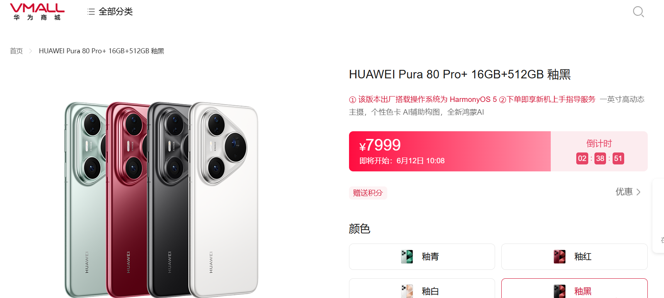Image resolution: width=664 pixels, height=298 pixels.
Task: Click the ¥7999 price banner
Action: click(450, 151)
